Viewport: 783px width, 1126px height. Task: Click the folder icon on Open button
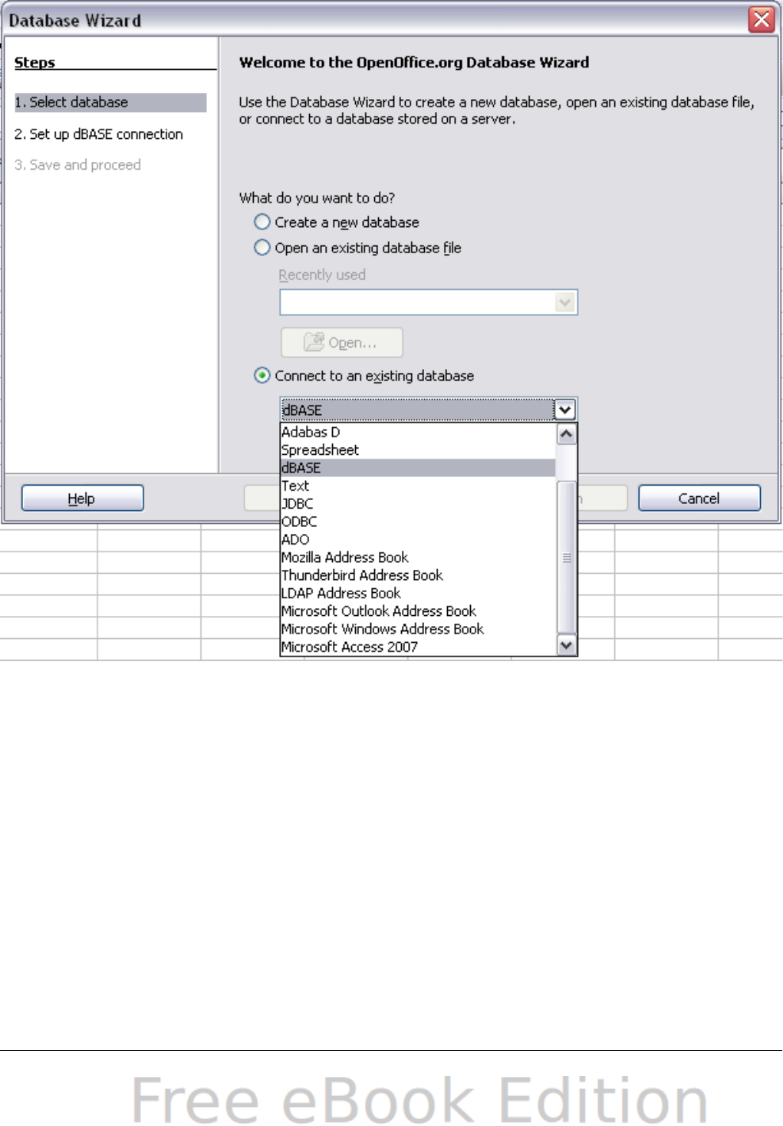[x=314, y=342]
